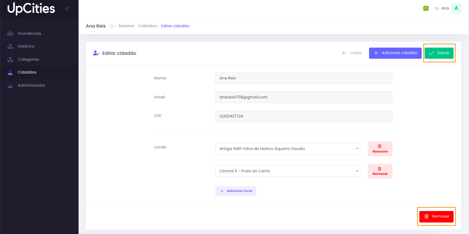The image size is (469, 234).
Task: Click Voltar to go back
Action: [352, 53]
